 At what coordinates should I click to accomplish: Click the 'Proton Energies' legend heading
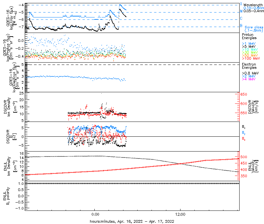249,36
